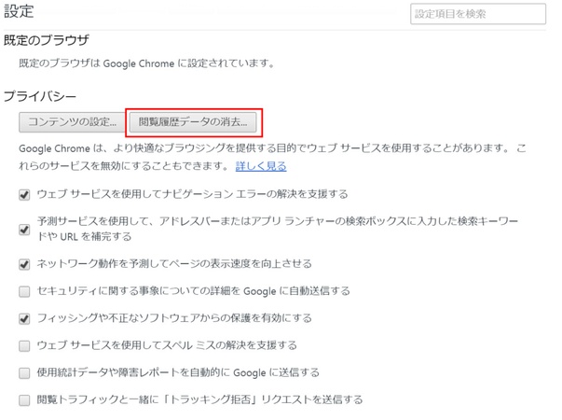Uncheck フィッシングや不正なソフトウェアからの保護 checkbox
Image resolution: width=562 pixels, height=420 pixels.
[24, 318]
